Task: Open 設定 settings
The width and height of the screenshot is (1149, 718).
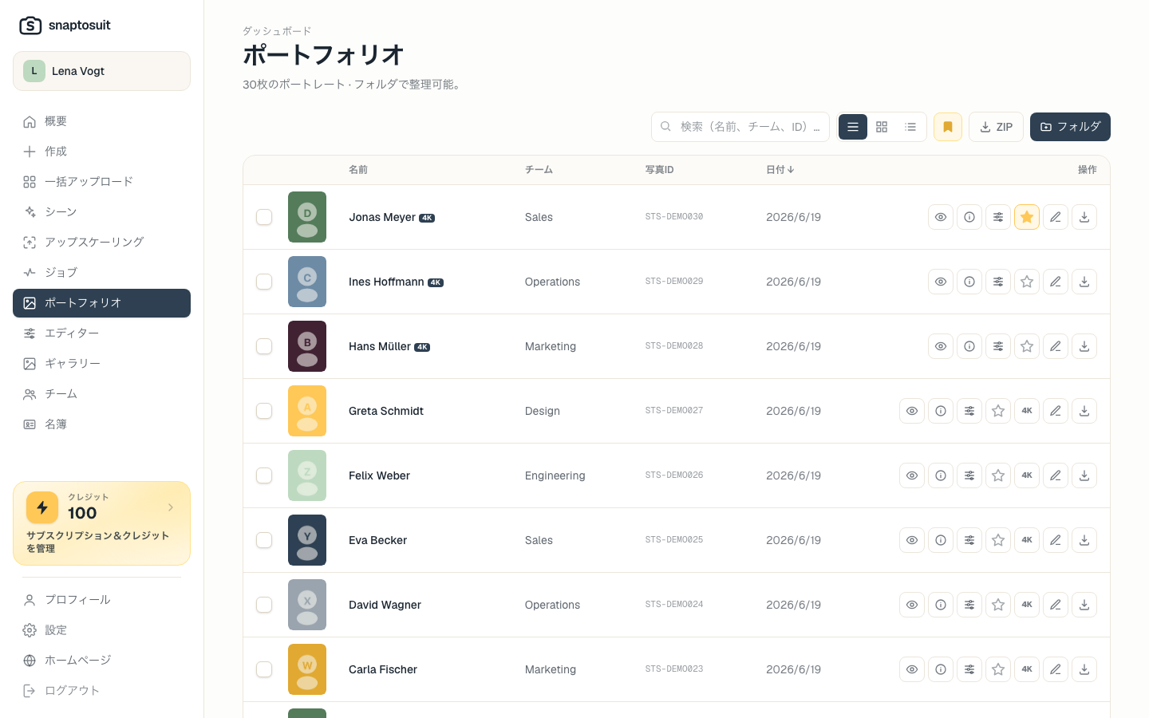Action: pos(101,630)
